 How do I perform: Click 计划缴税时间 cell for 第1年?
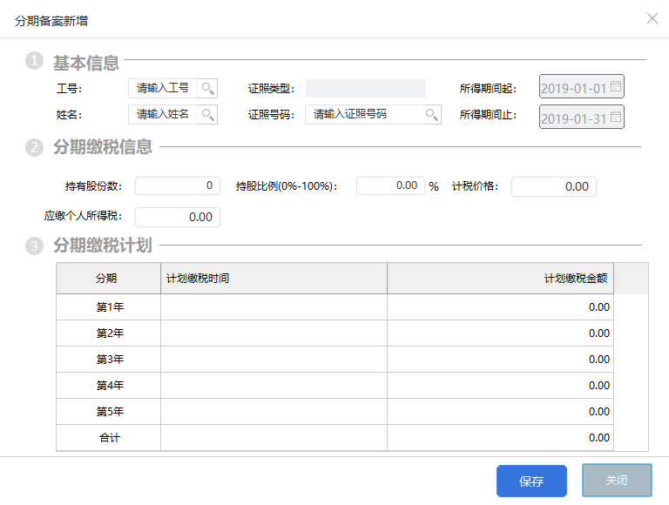[274, 307]
